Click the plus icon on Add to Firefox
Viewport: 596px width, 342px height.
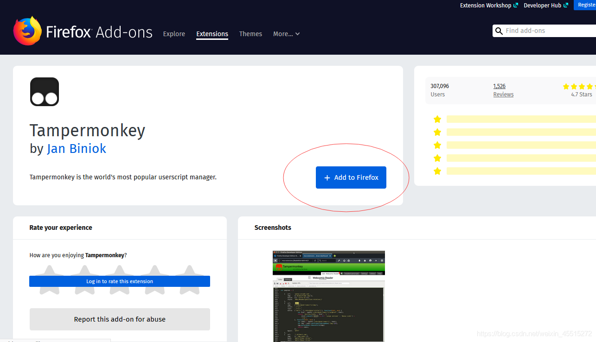click(x=327, y=178)
